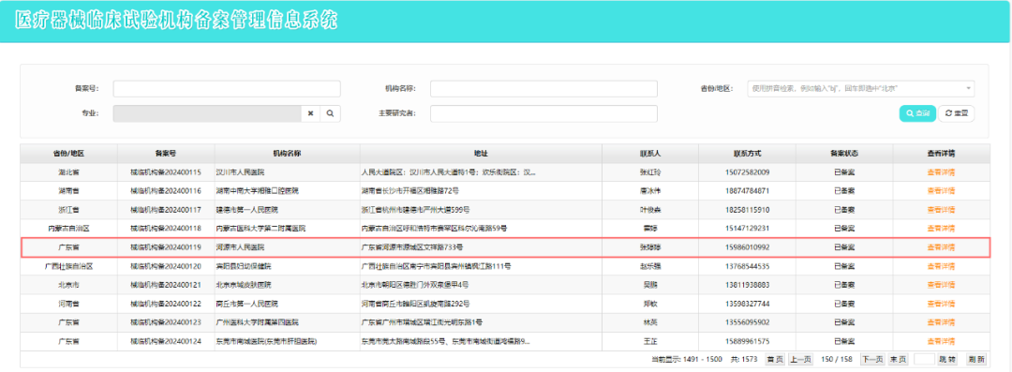Click the address 广东省河源市源城区文祥路733号
This screenshot has width=1012, height=372.
click(412, 247)
